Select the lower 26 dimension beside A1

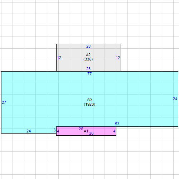(91, 133)
